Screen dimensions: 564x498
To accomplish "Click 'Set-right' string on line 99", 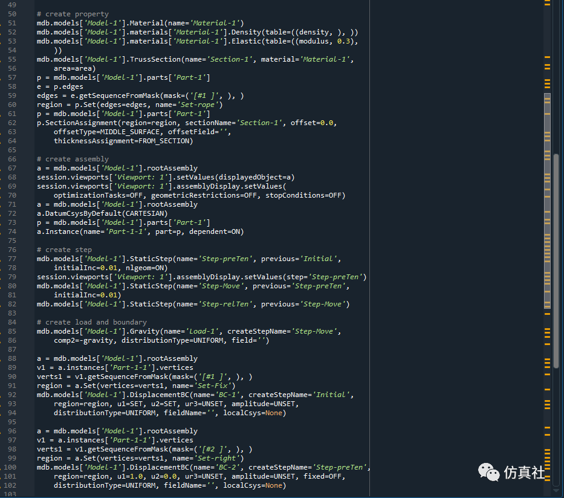I will click(x=216, y=459).
